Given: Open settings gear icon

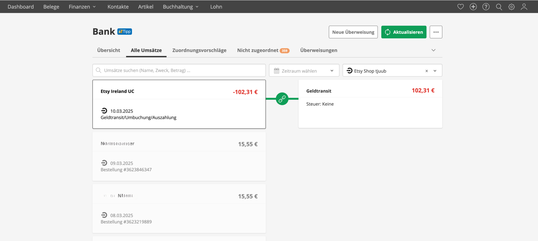Looking at the screenshot, I should [x=511, y=7].
